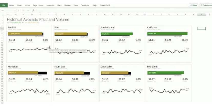Switch to the Power Pivot tab
The image size is (212, 108).
(x=105, y=5)
